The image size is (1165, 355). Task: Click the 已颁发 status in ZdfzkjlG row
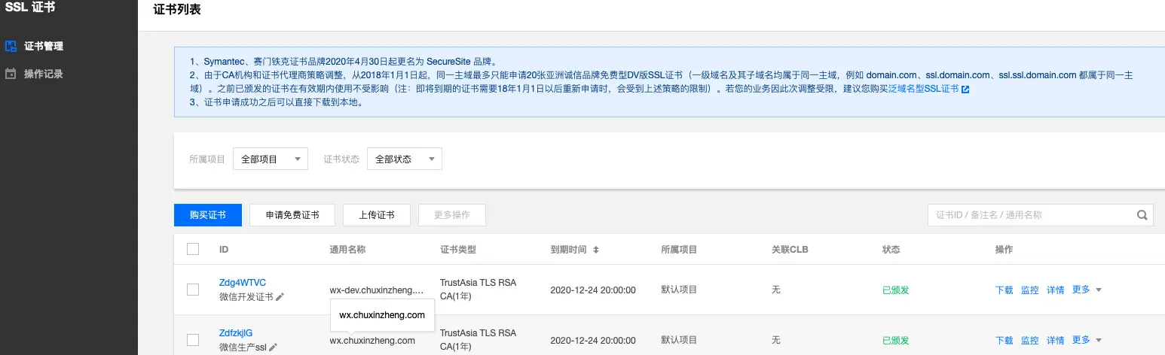[896, 340]
